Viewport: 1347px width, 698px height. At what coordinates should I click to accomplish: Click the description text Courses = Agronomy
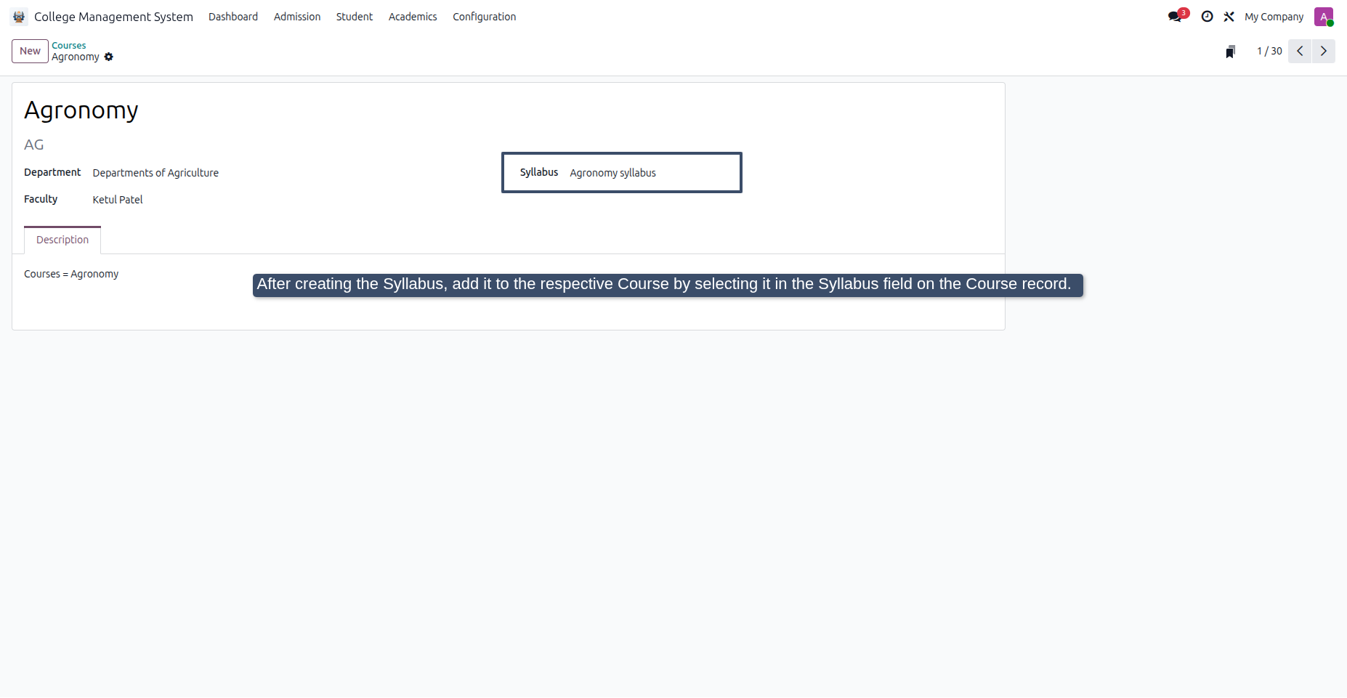71,274
